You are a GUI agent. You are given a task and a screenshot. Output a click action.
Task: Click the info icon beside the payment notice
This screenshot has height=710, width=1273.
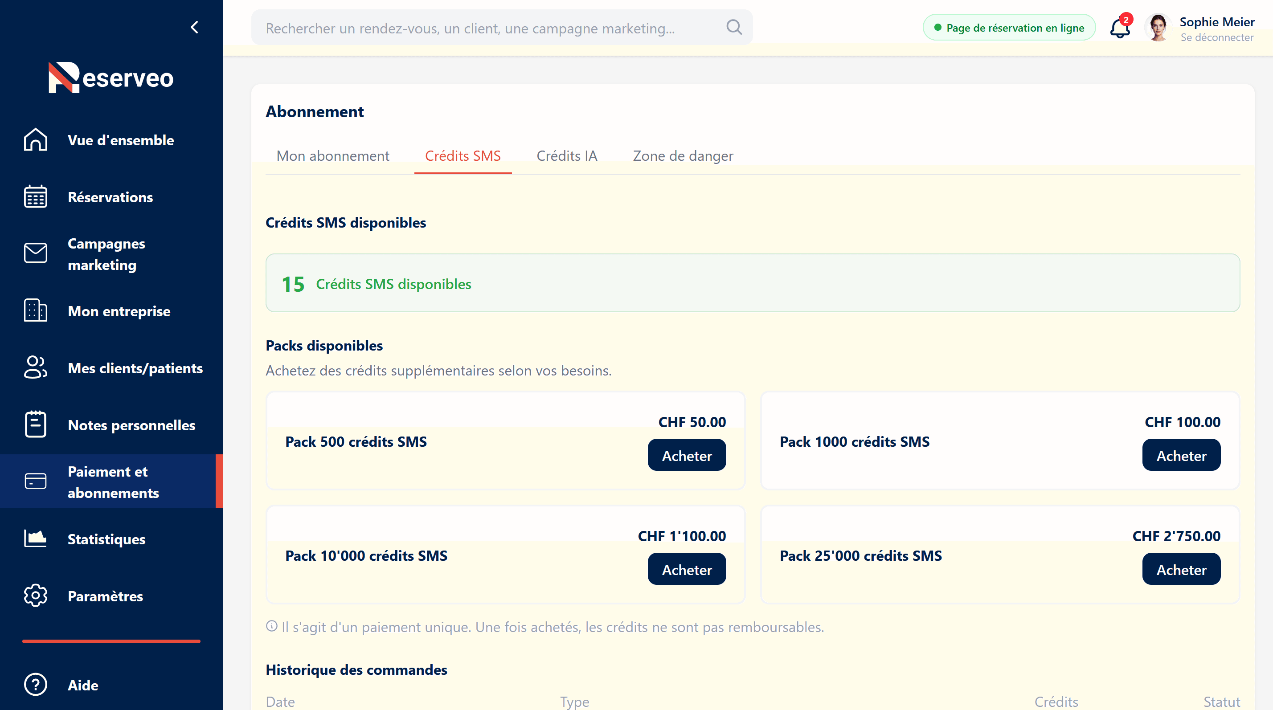pos(272,627)
